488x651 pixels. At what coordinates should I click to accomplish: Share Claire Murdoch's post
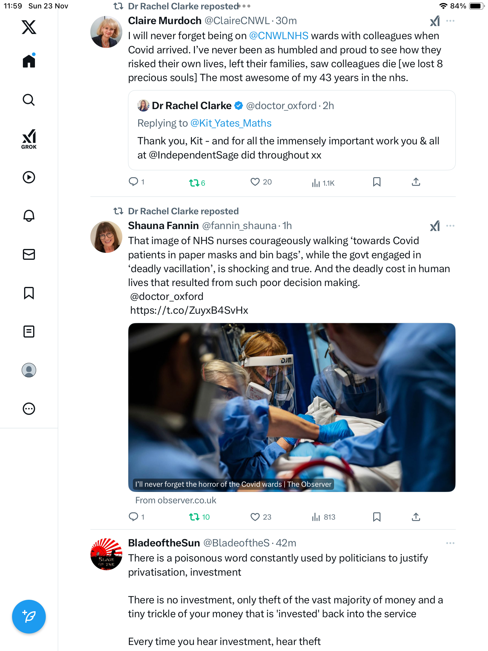[x=416, y=182]
